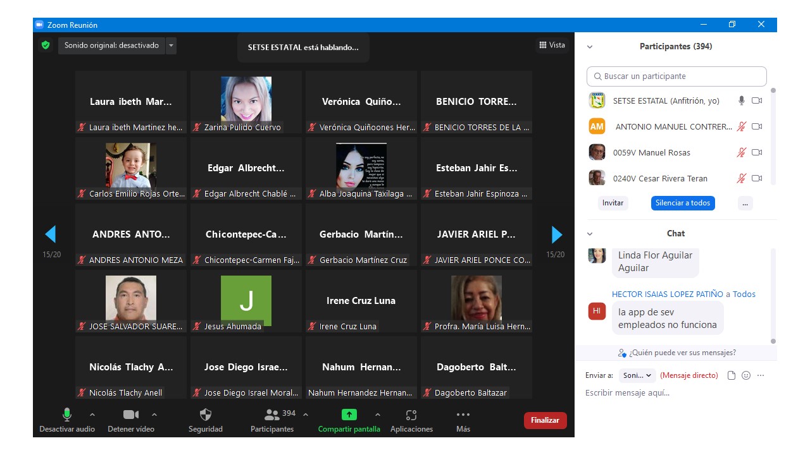
Task: Toggle camera with Detener vídeo
Action: (x=130, y=415)
